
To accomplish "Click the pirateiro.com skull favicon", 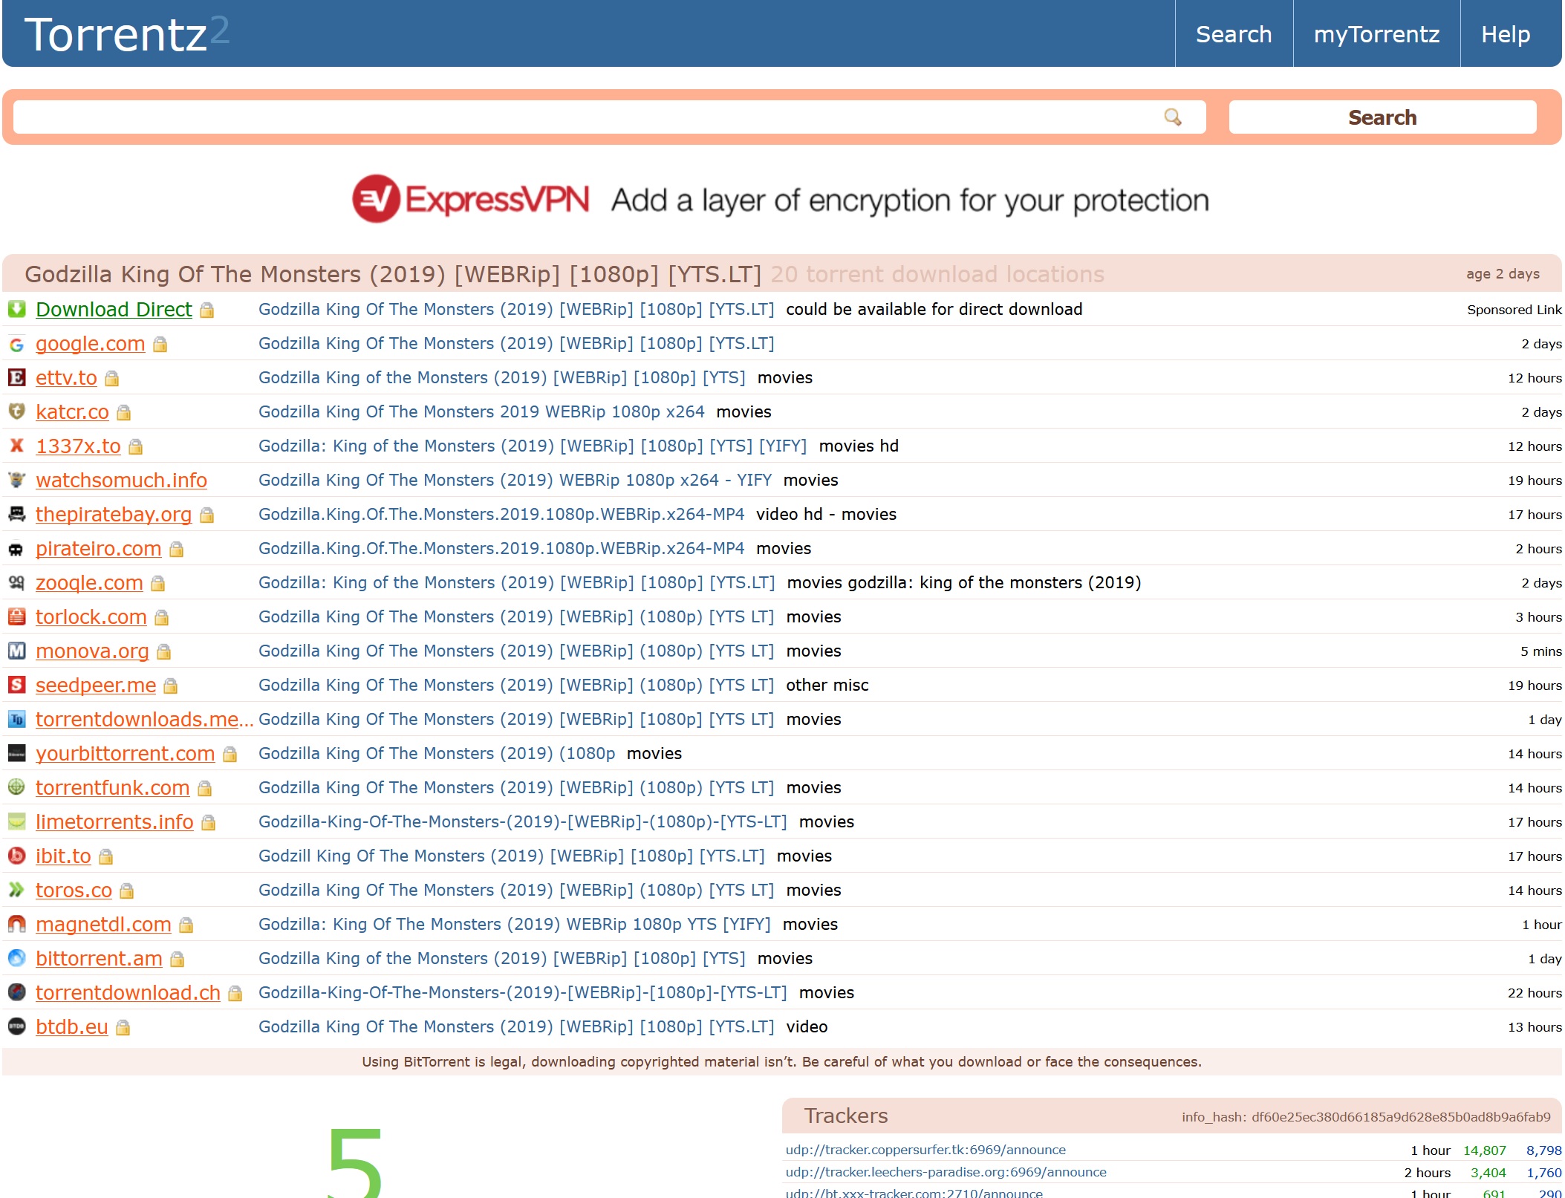I will 16,549.
